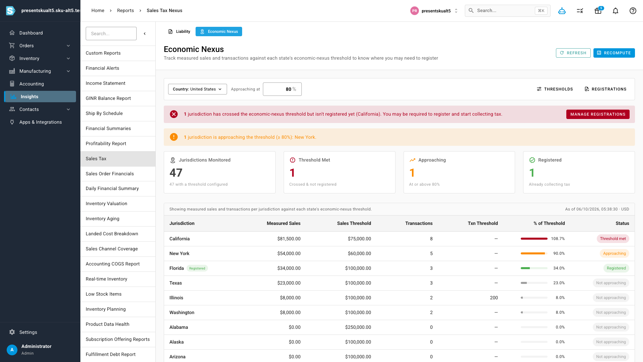643x362 pixels.
Task: Open Settings in the sidebar
Action: click(x=40, y=332)
